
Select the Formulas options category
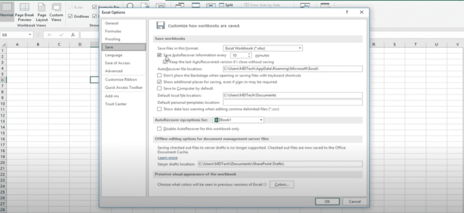pos(123,31)
